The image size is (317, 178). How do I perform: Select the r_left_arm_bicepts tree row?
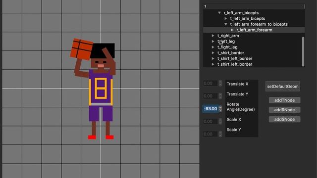[x=254, y=13]
